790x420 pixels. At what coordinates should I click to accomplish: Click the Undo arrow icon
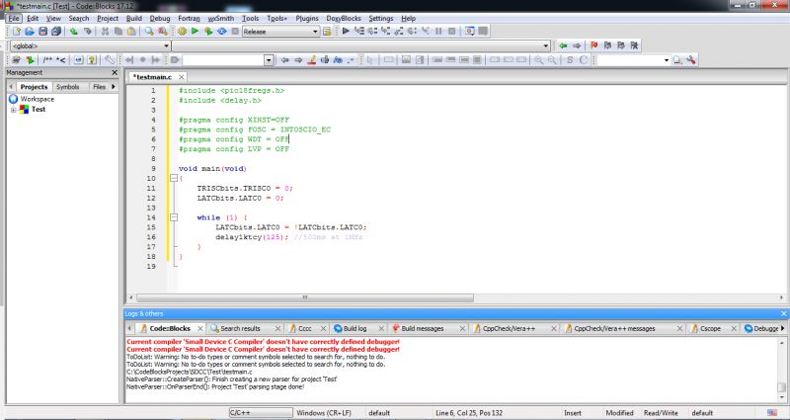[x=74, y=32]
